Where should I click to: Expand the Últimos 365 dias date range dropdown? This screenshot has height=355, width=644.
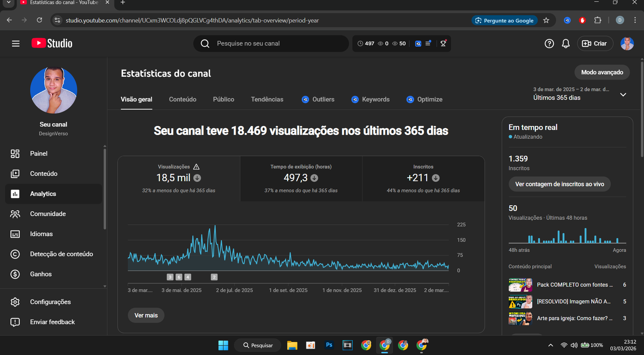click(x=623, y=95)
